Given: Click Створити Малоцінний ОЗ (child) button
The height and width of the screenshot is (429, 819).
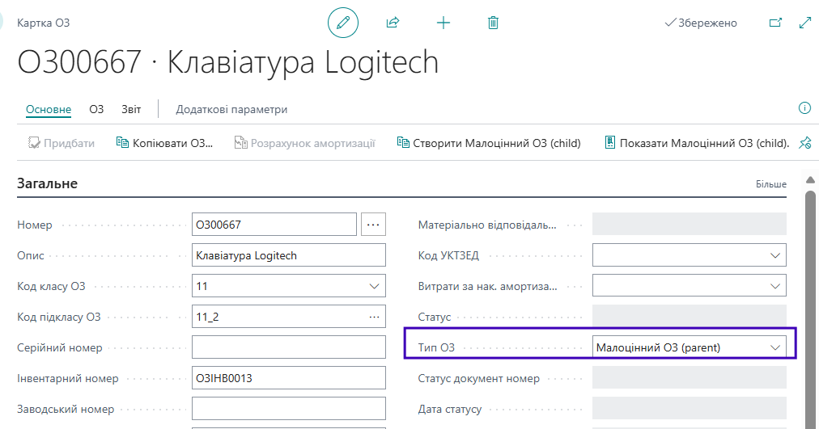Looking at the screenshot, I should [x=489, y=143].
